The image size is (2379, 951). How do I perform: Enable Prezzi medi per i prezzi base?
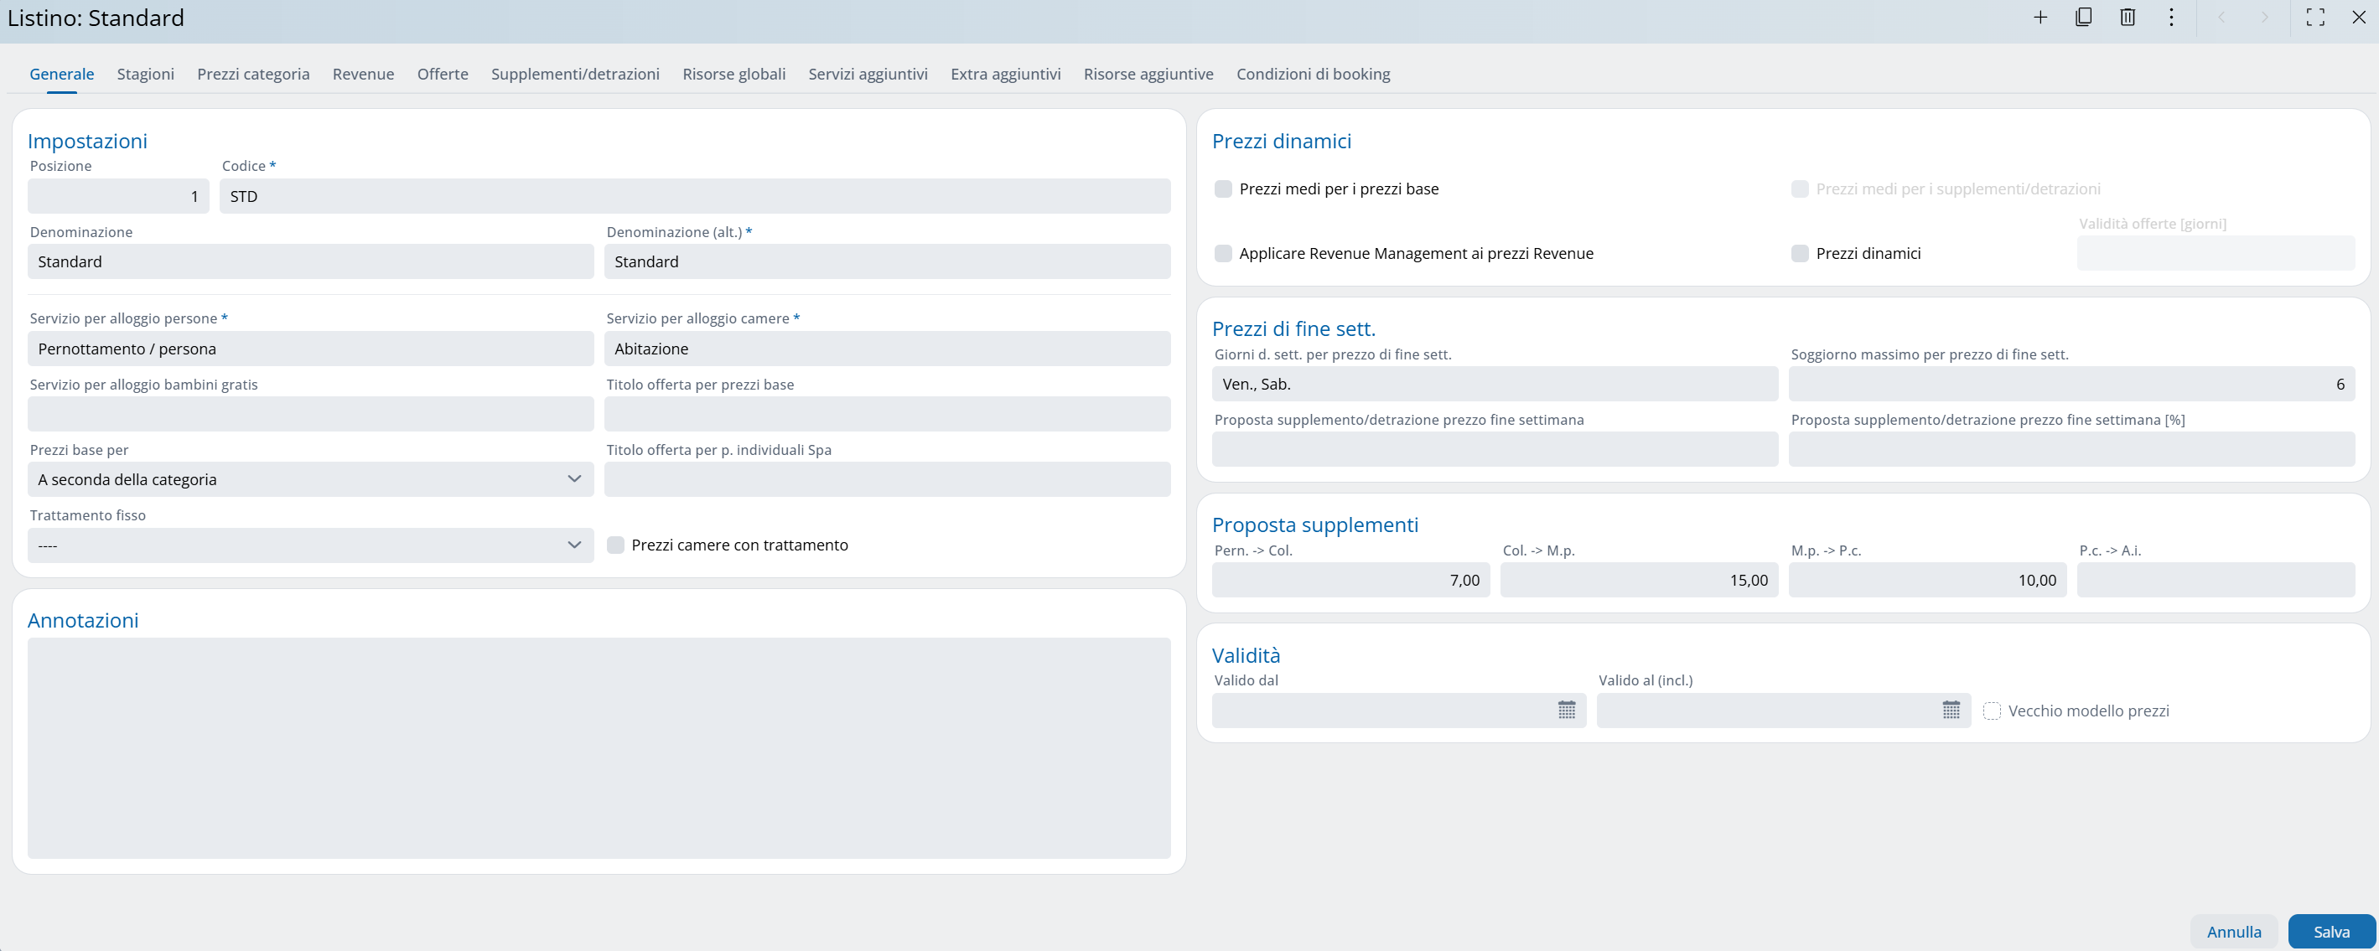[x=1224, y=189]
